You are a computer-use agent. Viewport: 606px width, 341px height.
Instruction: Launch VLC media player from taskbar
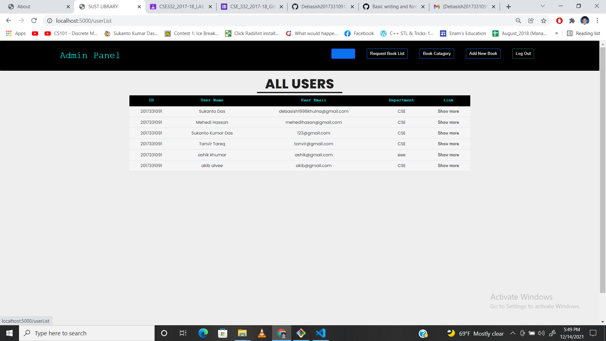point(262,333)
